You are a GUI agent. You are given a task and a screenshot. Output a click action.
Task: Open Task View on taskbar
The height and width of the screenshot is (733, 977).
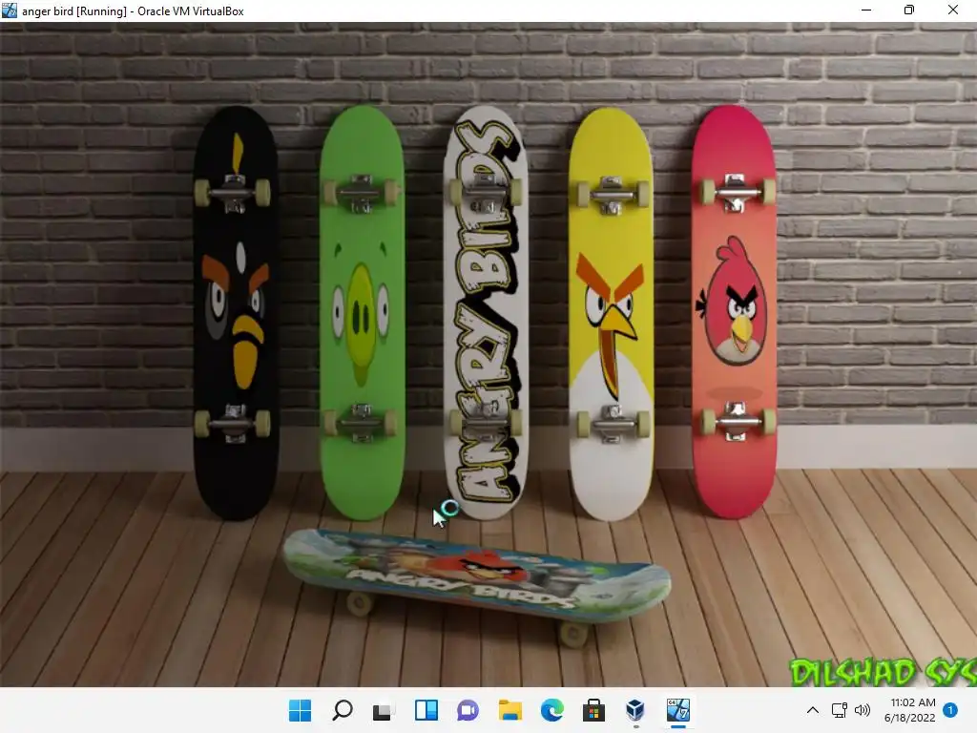383,710
